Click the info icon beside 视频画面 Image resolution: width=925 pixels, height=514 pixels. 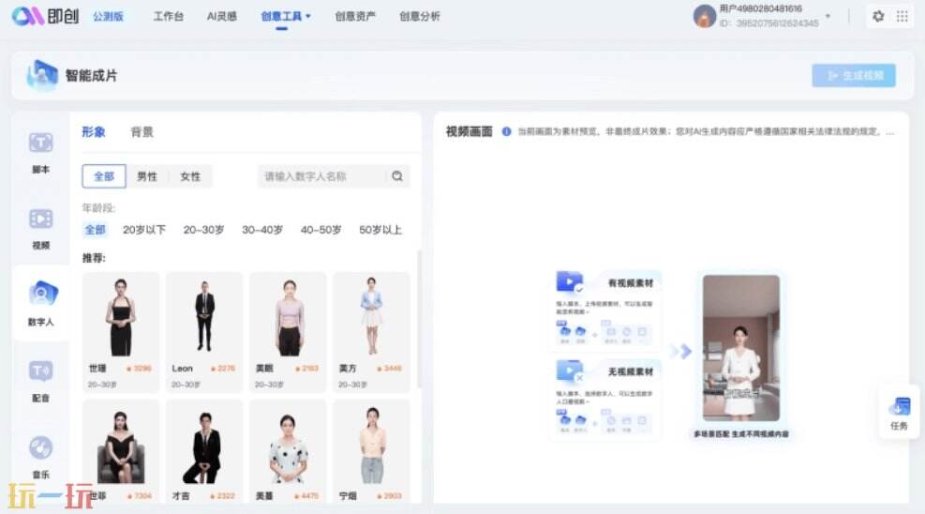tap(506, 131)
